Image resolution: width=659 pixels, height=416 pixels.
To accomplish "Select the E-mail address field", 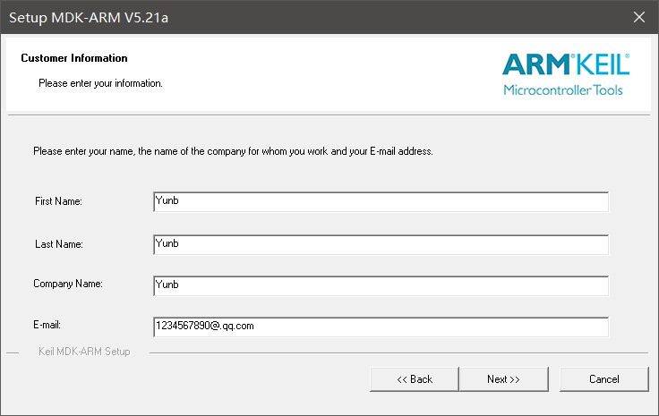I will (x=381, y=327).
